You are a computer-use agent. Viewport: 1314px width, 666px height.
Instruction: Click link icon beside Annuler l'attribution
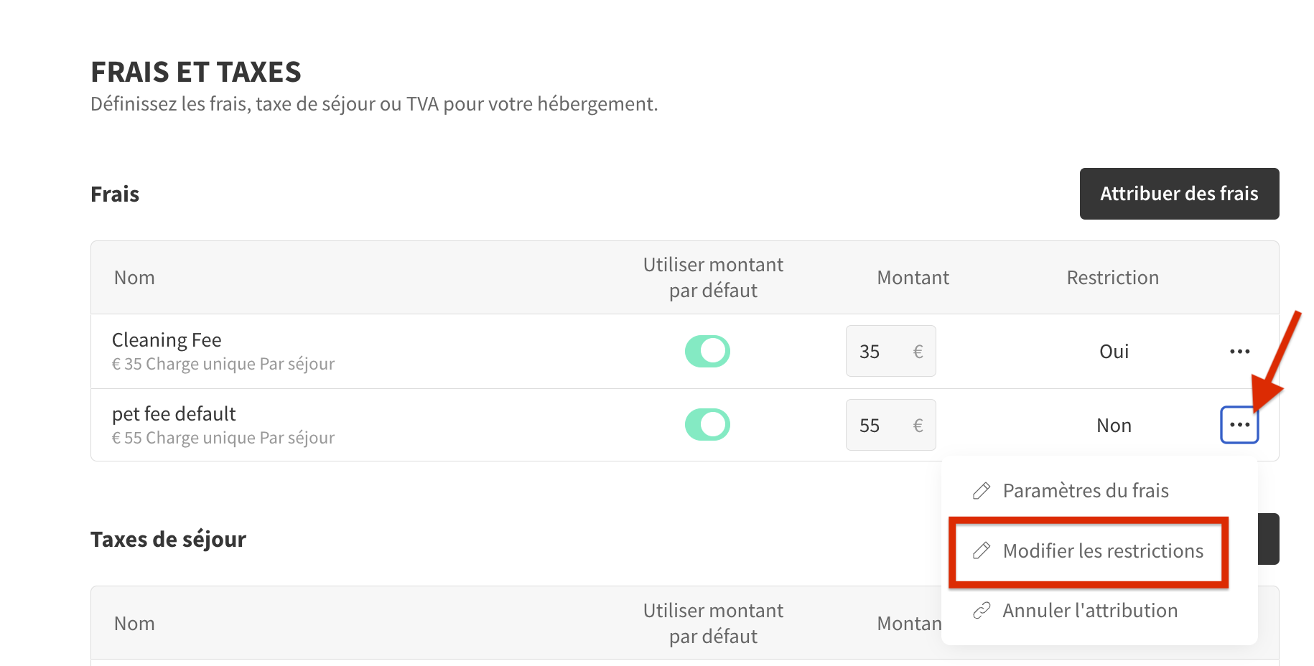tap(982, 611)
